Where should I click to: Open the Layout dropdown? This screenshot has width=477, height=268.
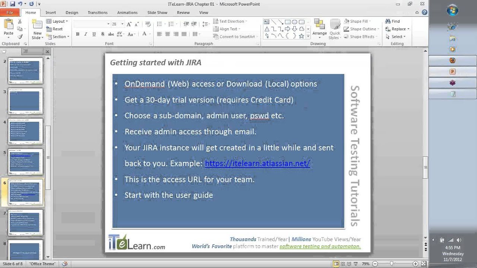tap(57, 21)
